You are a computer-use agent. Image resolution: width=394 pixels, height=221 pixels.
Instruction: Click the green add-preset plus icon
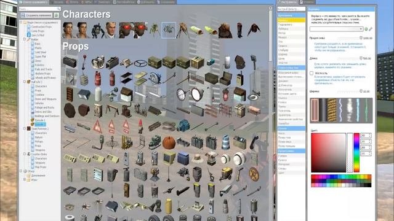(366, 29)
